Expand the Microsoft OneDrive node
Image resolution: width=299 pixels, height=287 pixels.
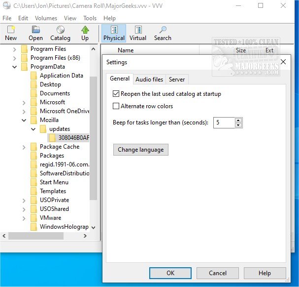click(24, 112)
